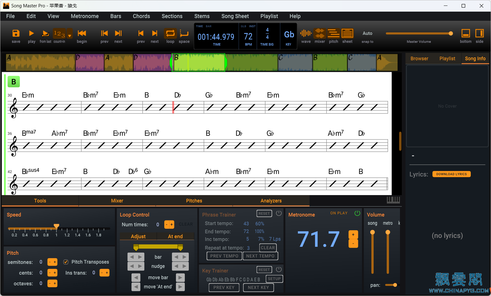The width and height of the screenshot is (491, 296).
Task: Move the Speed slider handle
Action: point(56,226)
